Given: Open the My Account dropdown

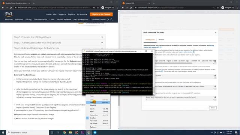Looking at the screenshot, I should tap(82, 14).
